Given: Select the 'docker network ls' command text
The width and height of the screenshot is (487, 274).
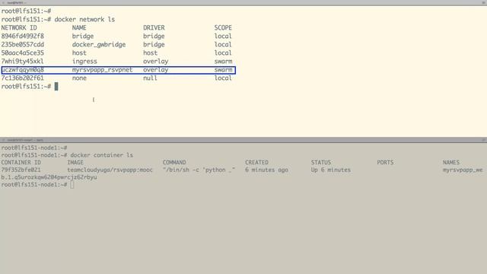Looking at the screenshot, I should 84,19.
